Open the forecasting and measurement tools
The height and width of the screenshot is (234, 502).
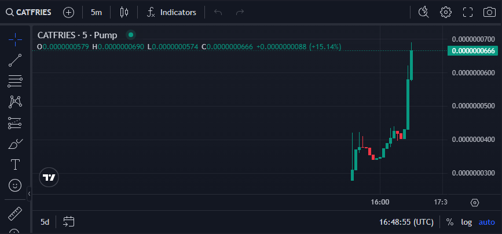click(x=15, y=123)
